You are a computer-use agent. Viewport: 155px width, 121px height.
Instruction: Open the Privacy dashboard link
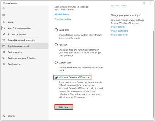click(119, 31)
